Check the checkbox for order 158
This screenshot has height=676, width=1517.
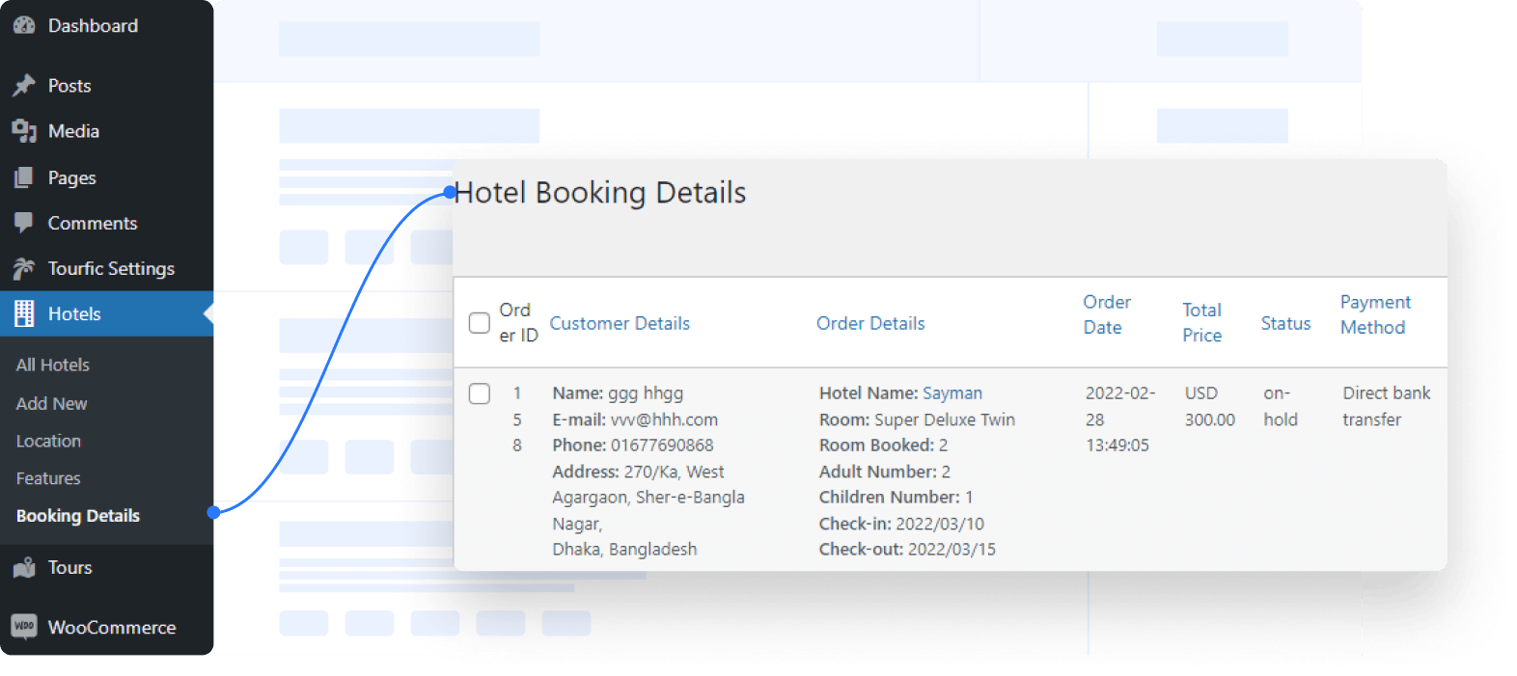[x=480, y=393]
